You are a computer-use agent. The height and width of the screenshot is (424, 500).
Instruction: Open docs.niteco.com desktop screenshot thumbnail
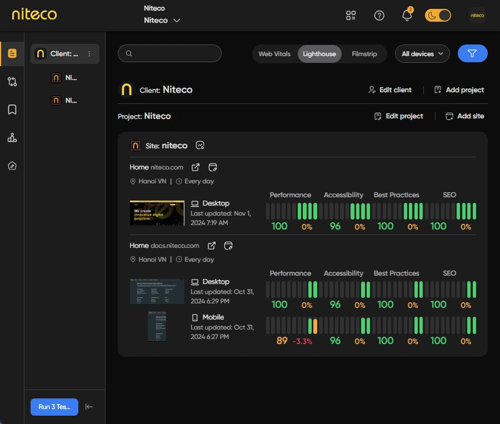(157, 291)
